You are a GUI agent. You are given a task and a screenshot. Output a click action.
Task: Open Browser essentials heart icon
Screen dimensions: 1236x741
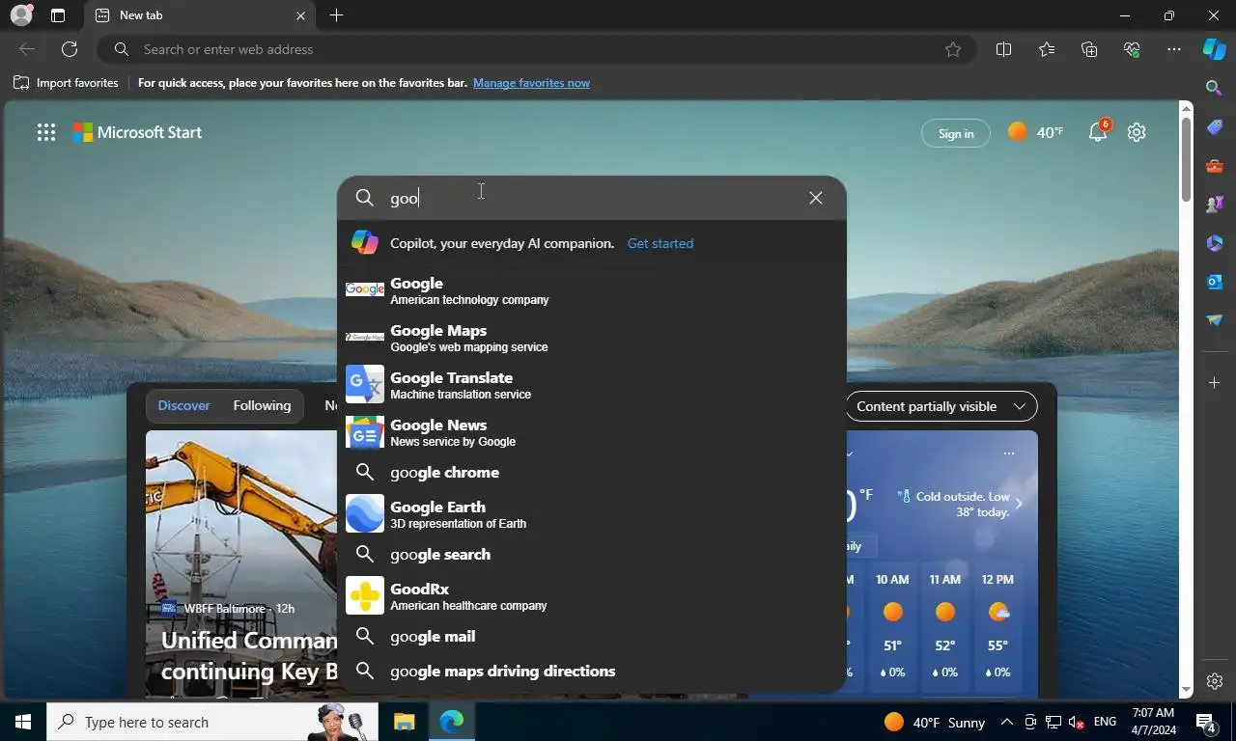(x=1132, y=49)
